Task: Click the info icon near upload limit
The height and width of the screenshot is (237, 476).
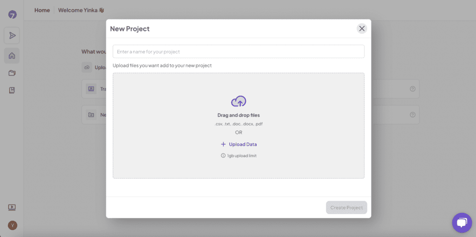Action: click(x=223, y=156)
